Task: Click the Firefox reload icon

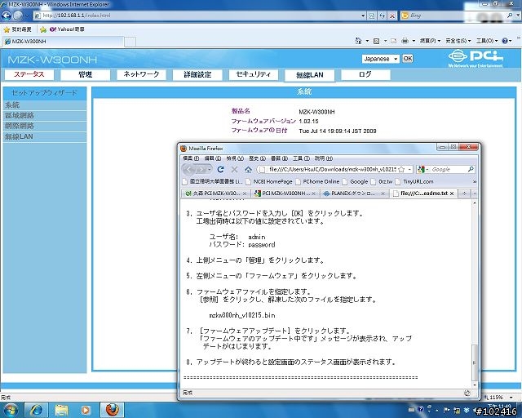Action: pyautogui.click(x=220, y=169)
